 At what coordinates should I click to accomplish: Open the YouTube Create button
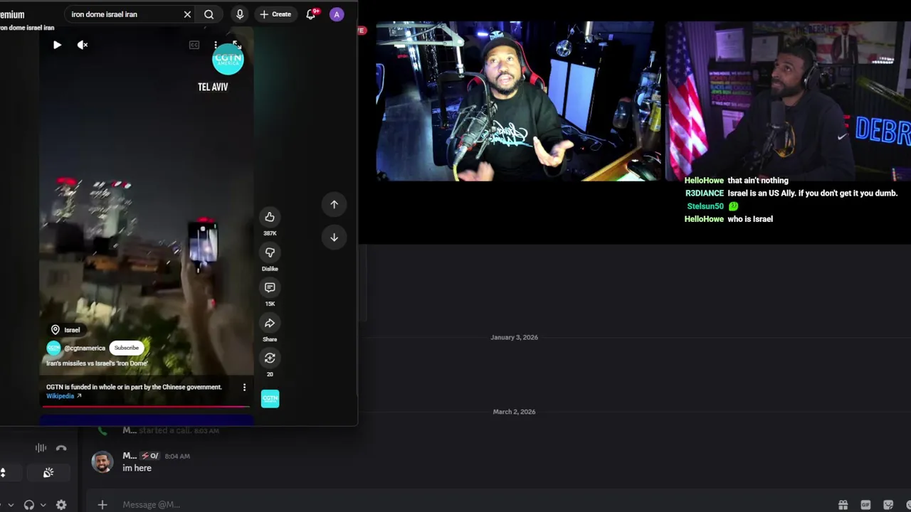pyautogui.click(x=275, y=14)
